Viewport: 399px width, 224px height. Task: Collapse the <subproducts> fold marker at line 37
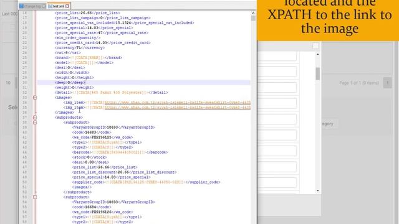(x=35, y=118)
